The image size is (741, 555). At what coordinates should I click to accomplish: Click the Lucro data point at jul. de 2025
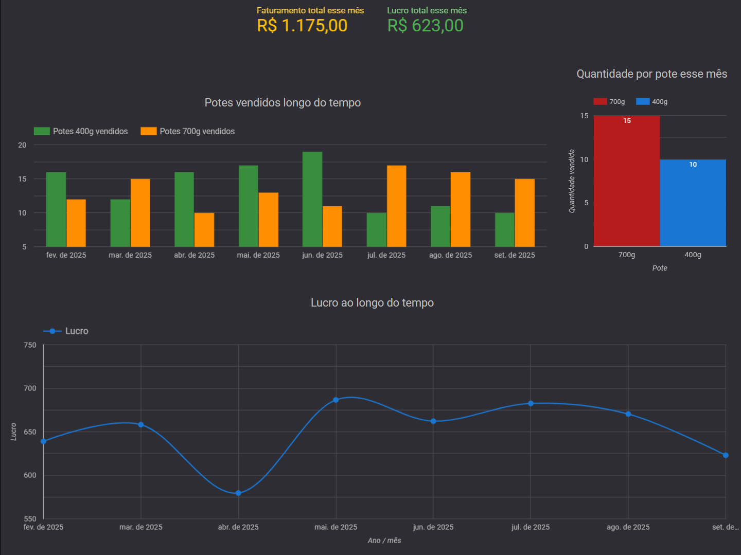(x=531, y=404)
